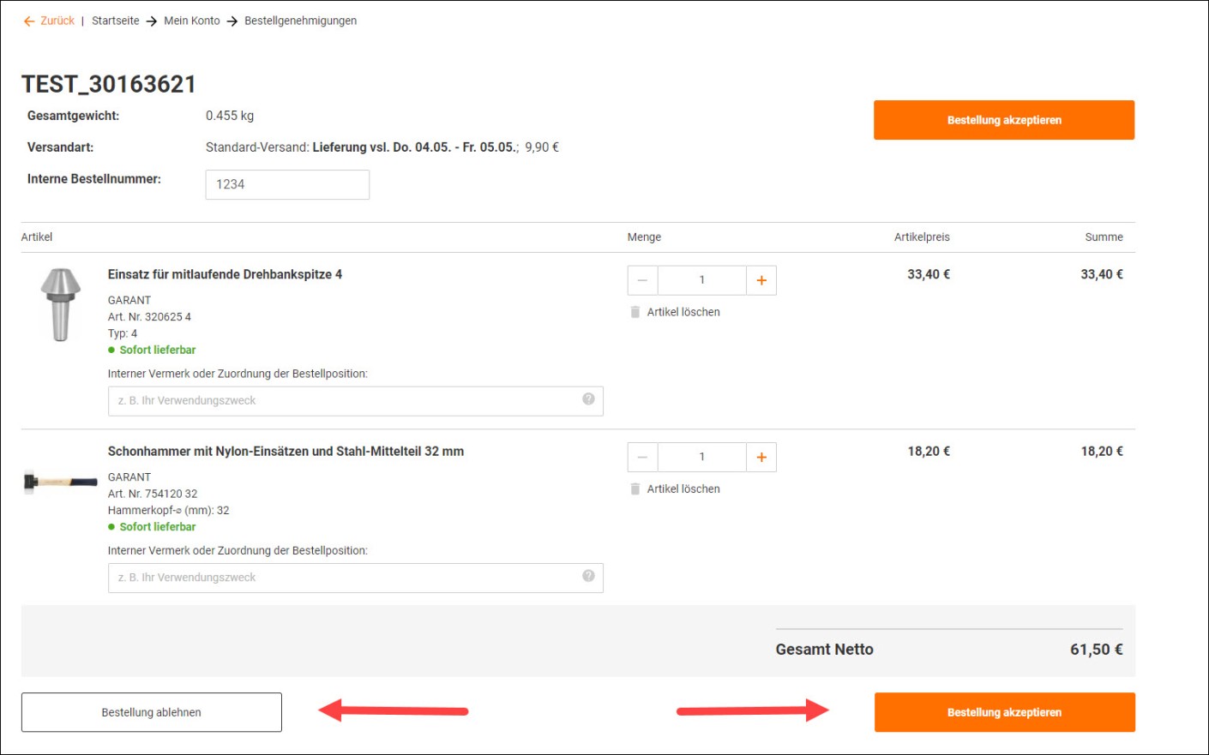This screenshot has width=1209, height=755.
Task: Decrease Schonhammer quantity with minus button
Action: click(x=642, y=458)
